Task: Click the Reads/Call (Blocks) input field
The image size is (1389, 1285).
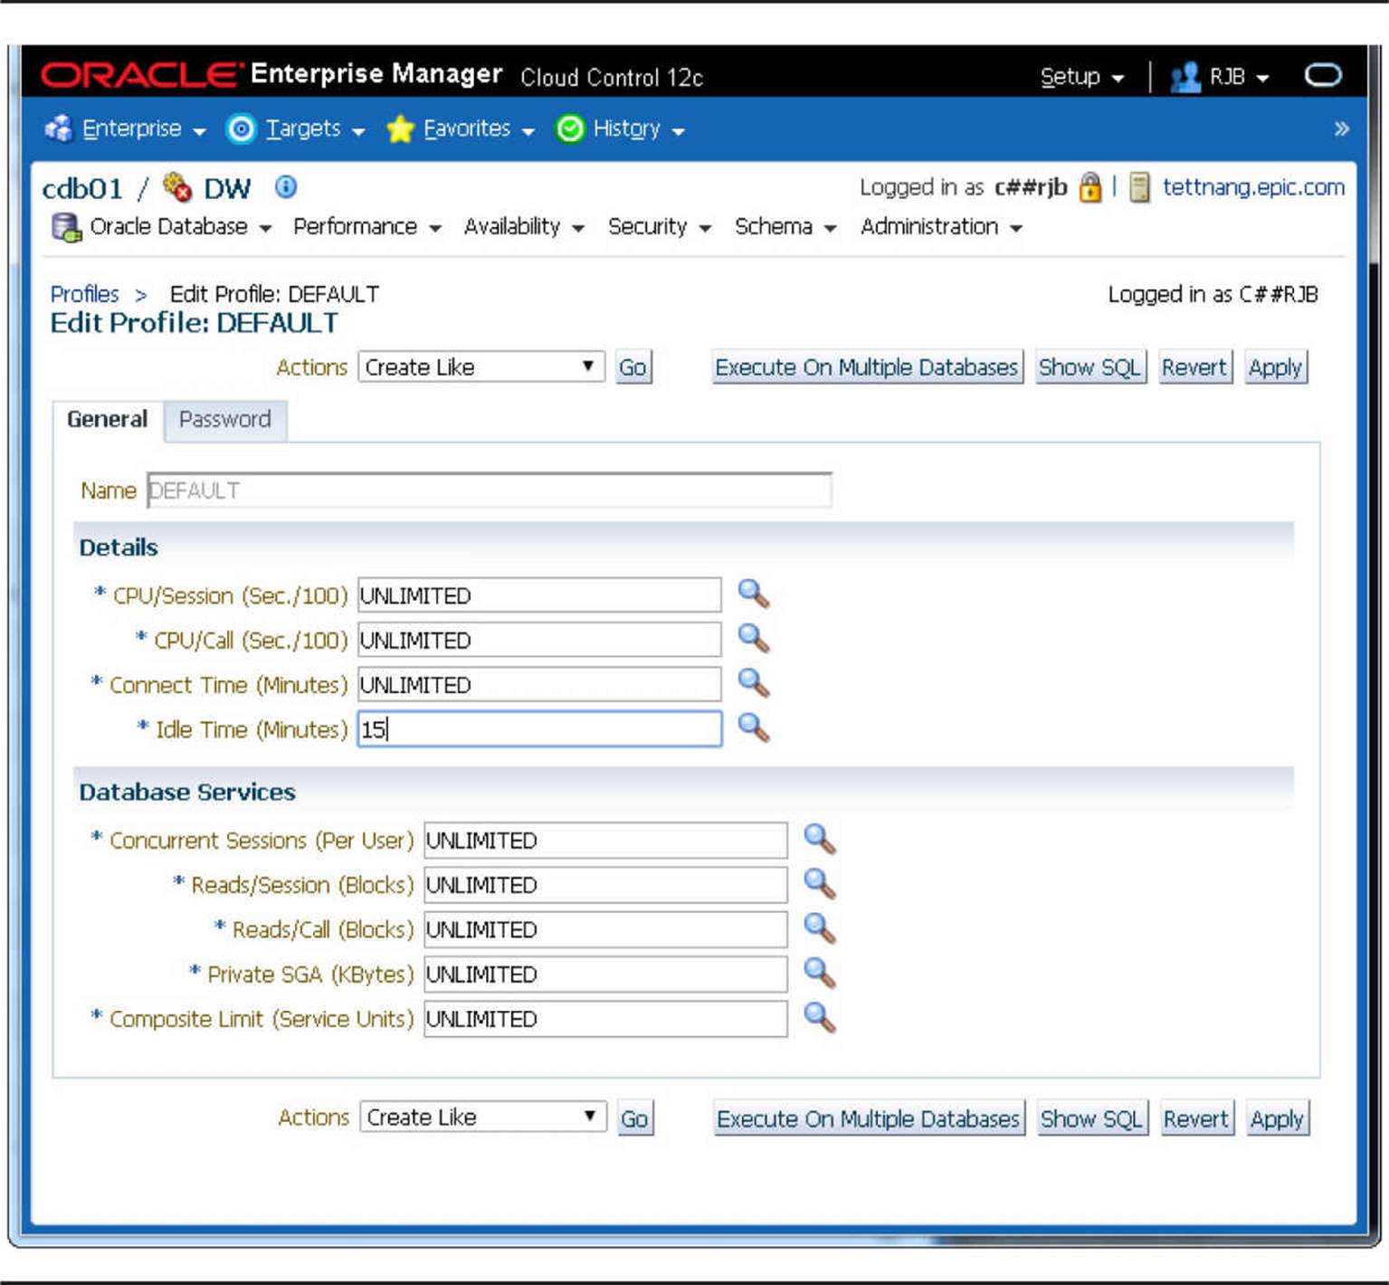Action: [x=605, y=929]
